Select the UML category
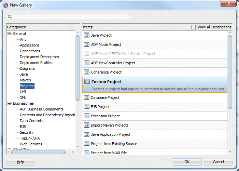This screenshot has height=171, width=239. (x=23, y=92)
